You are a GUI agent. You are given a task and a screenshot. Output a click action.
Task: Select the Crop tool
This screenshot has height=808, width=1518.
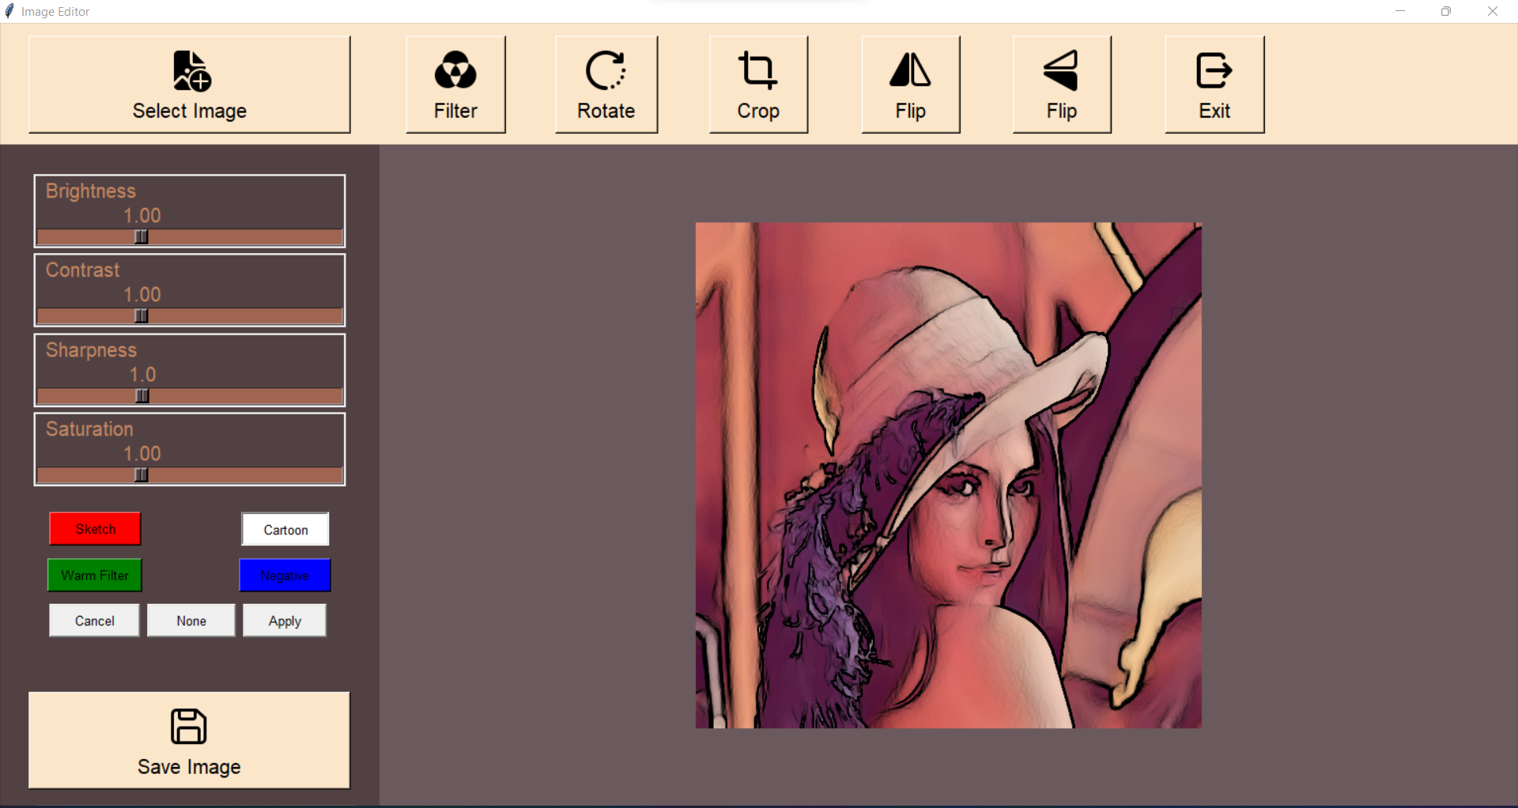[757, 83]
